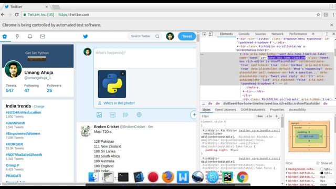
Task: Click Change next to India trends
Action: tap(39, 107)
